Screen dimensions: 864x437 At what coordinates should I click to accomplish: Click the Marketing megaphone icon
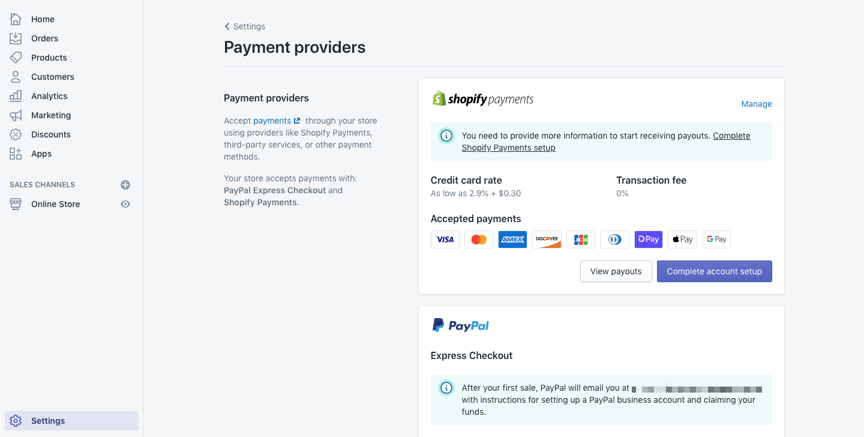[16, 115]
